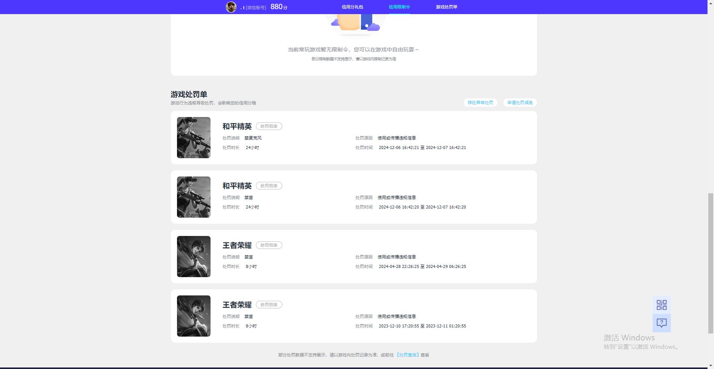Open the 处罚查询 link

point(408,355)
